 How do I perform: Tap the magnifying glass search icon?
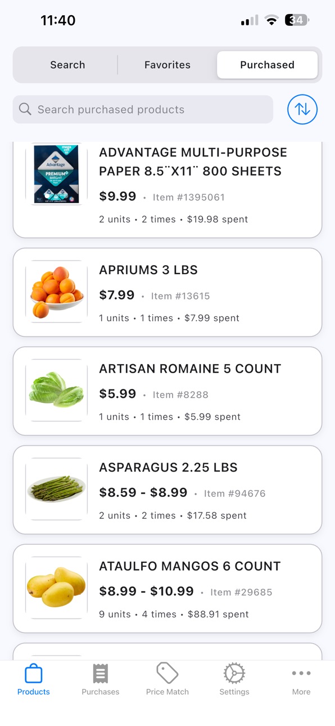(x=25, y=109)
